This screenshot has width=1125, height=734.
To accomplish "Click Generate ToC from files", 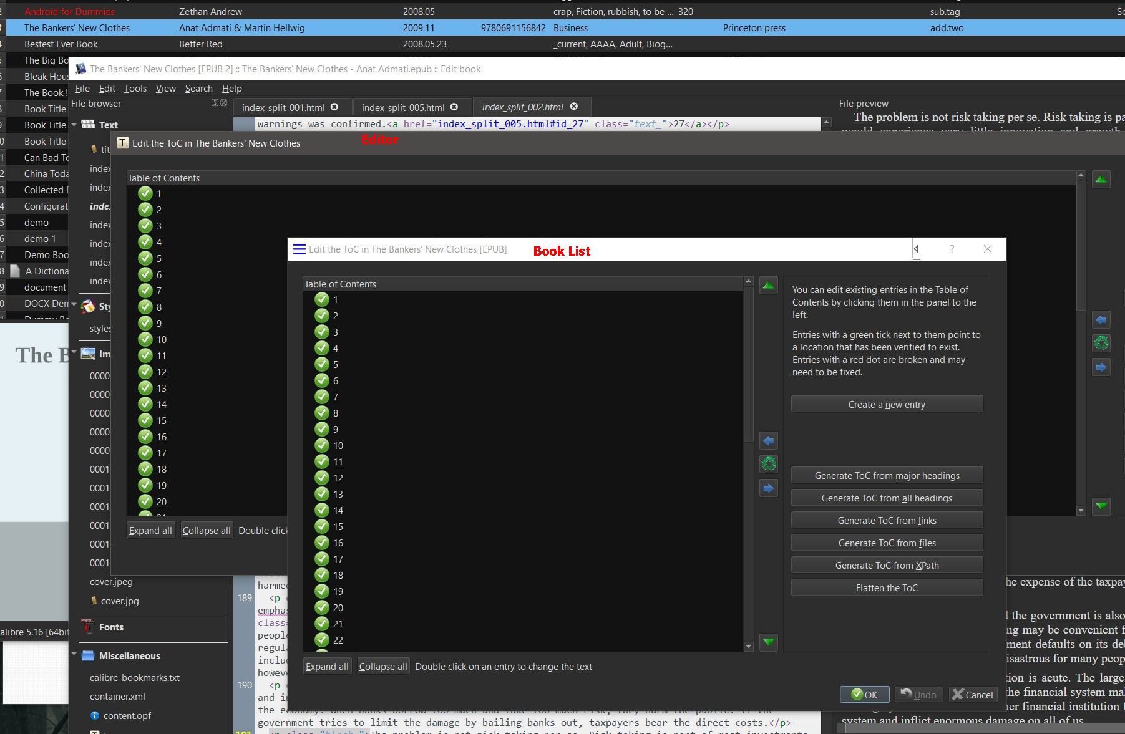I will pyautogui.click(x=887, y=543).
